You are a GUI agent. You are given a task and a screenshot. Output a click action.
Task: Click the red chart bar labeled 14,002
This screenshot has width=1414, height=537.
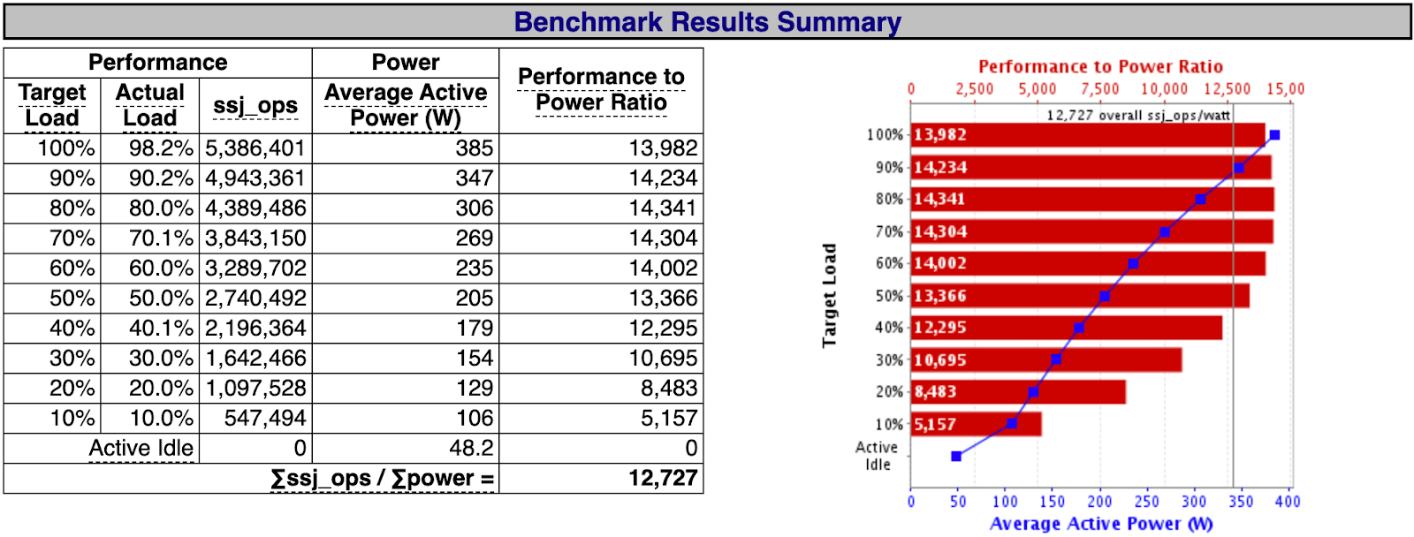(x=1088, y=263)
